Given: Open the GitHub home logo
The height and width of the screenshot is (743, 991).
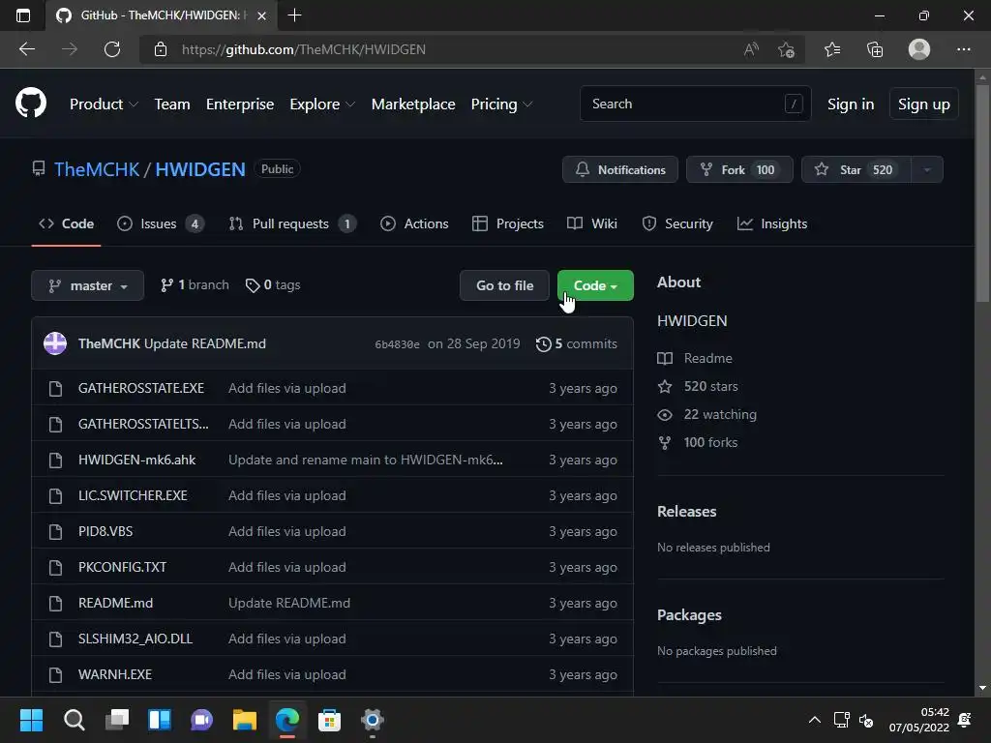Looking at the screenshot, I should tap(31, 104).
